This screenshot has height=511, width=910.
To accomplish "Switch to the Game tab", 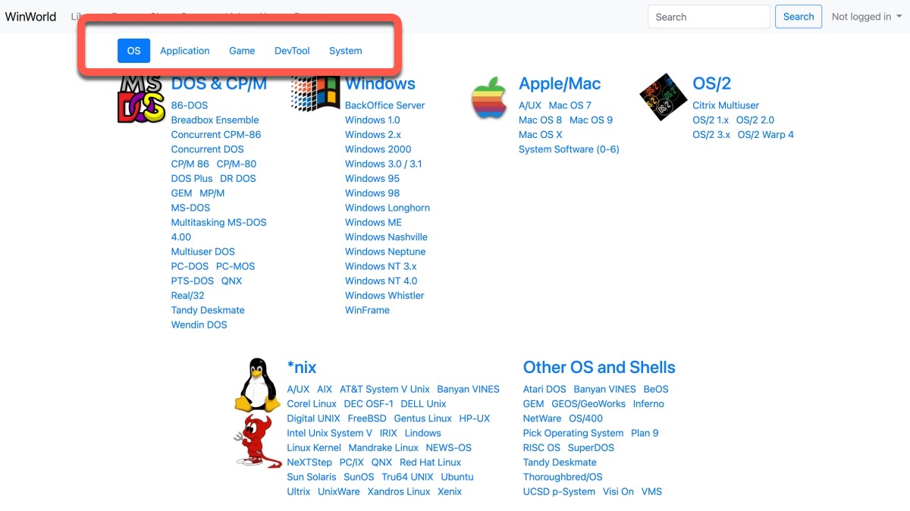I will click(242, 51).
